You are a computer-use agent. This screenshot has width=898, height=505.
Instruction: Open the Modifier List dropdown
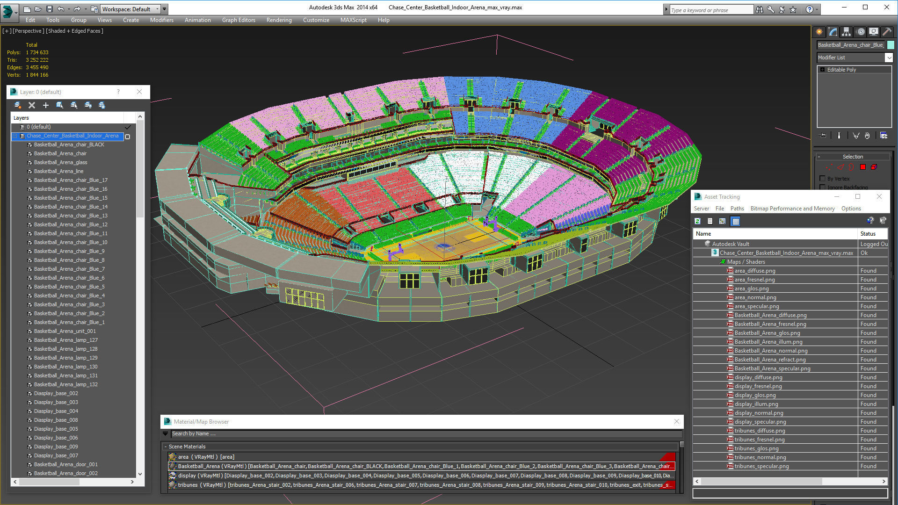(854, 58)
